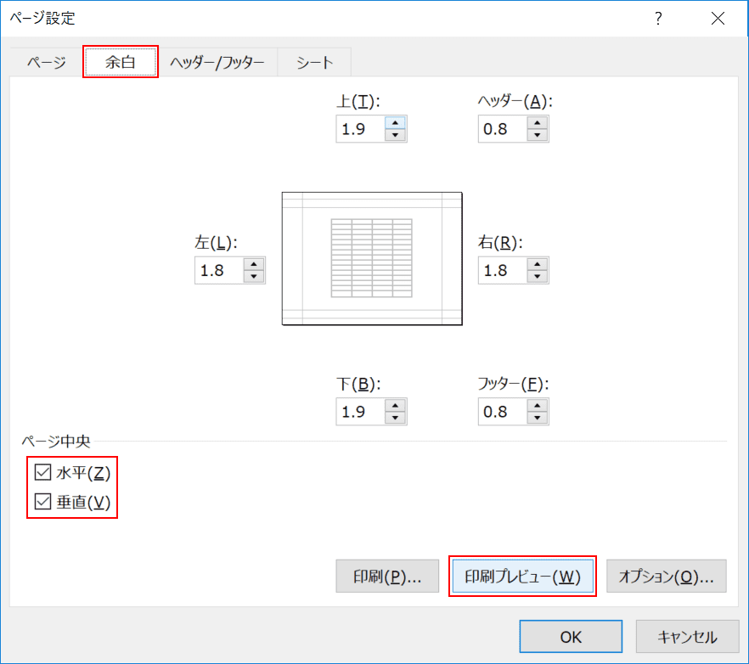Decrease the ヘッダー margin value
Screen dimensions: 749x664
tap(537, 135)
